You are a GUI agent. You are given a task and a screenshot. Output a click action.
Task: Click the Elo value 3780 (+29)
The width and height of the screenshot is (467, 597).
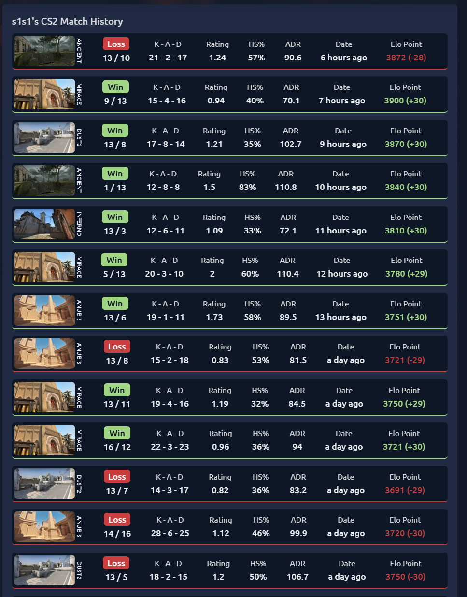coord(406,274)
